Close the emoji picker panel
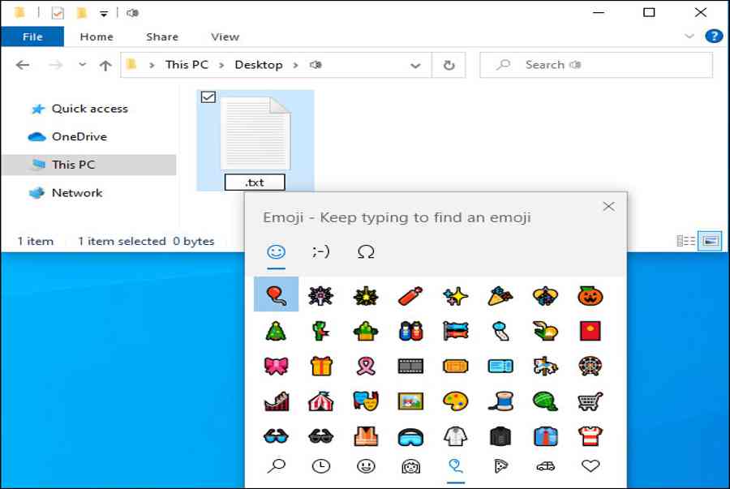 (x=608, y=207)
